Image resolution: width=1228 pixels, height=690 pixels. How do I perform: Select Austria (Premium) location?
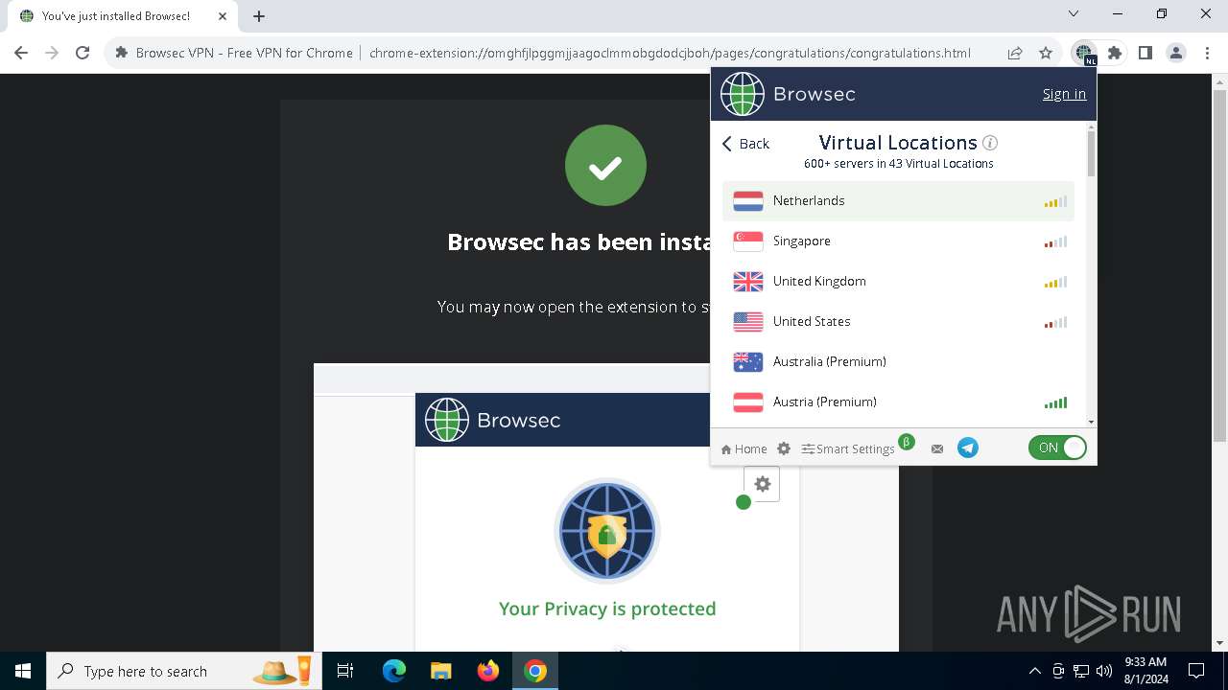[898, 402]
